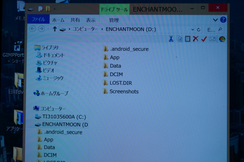Screen dimensions: 244x162
Task: Click the properties quick access icon
Action: (x=40, y=9)
